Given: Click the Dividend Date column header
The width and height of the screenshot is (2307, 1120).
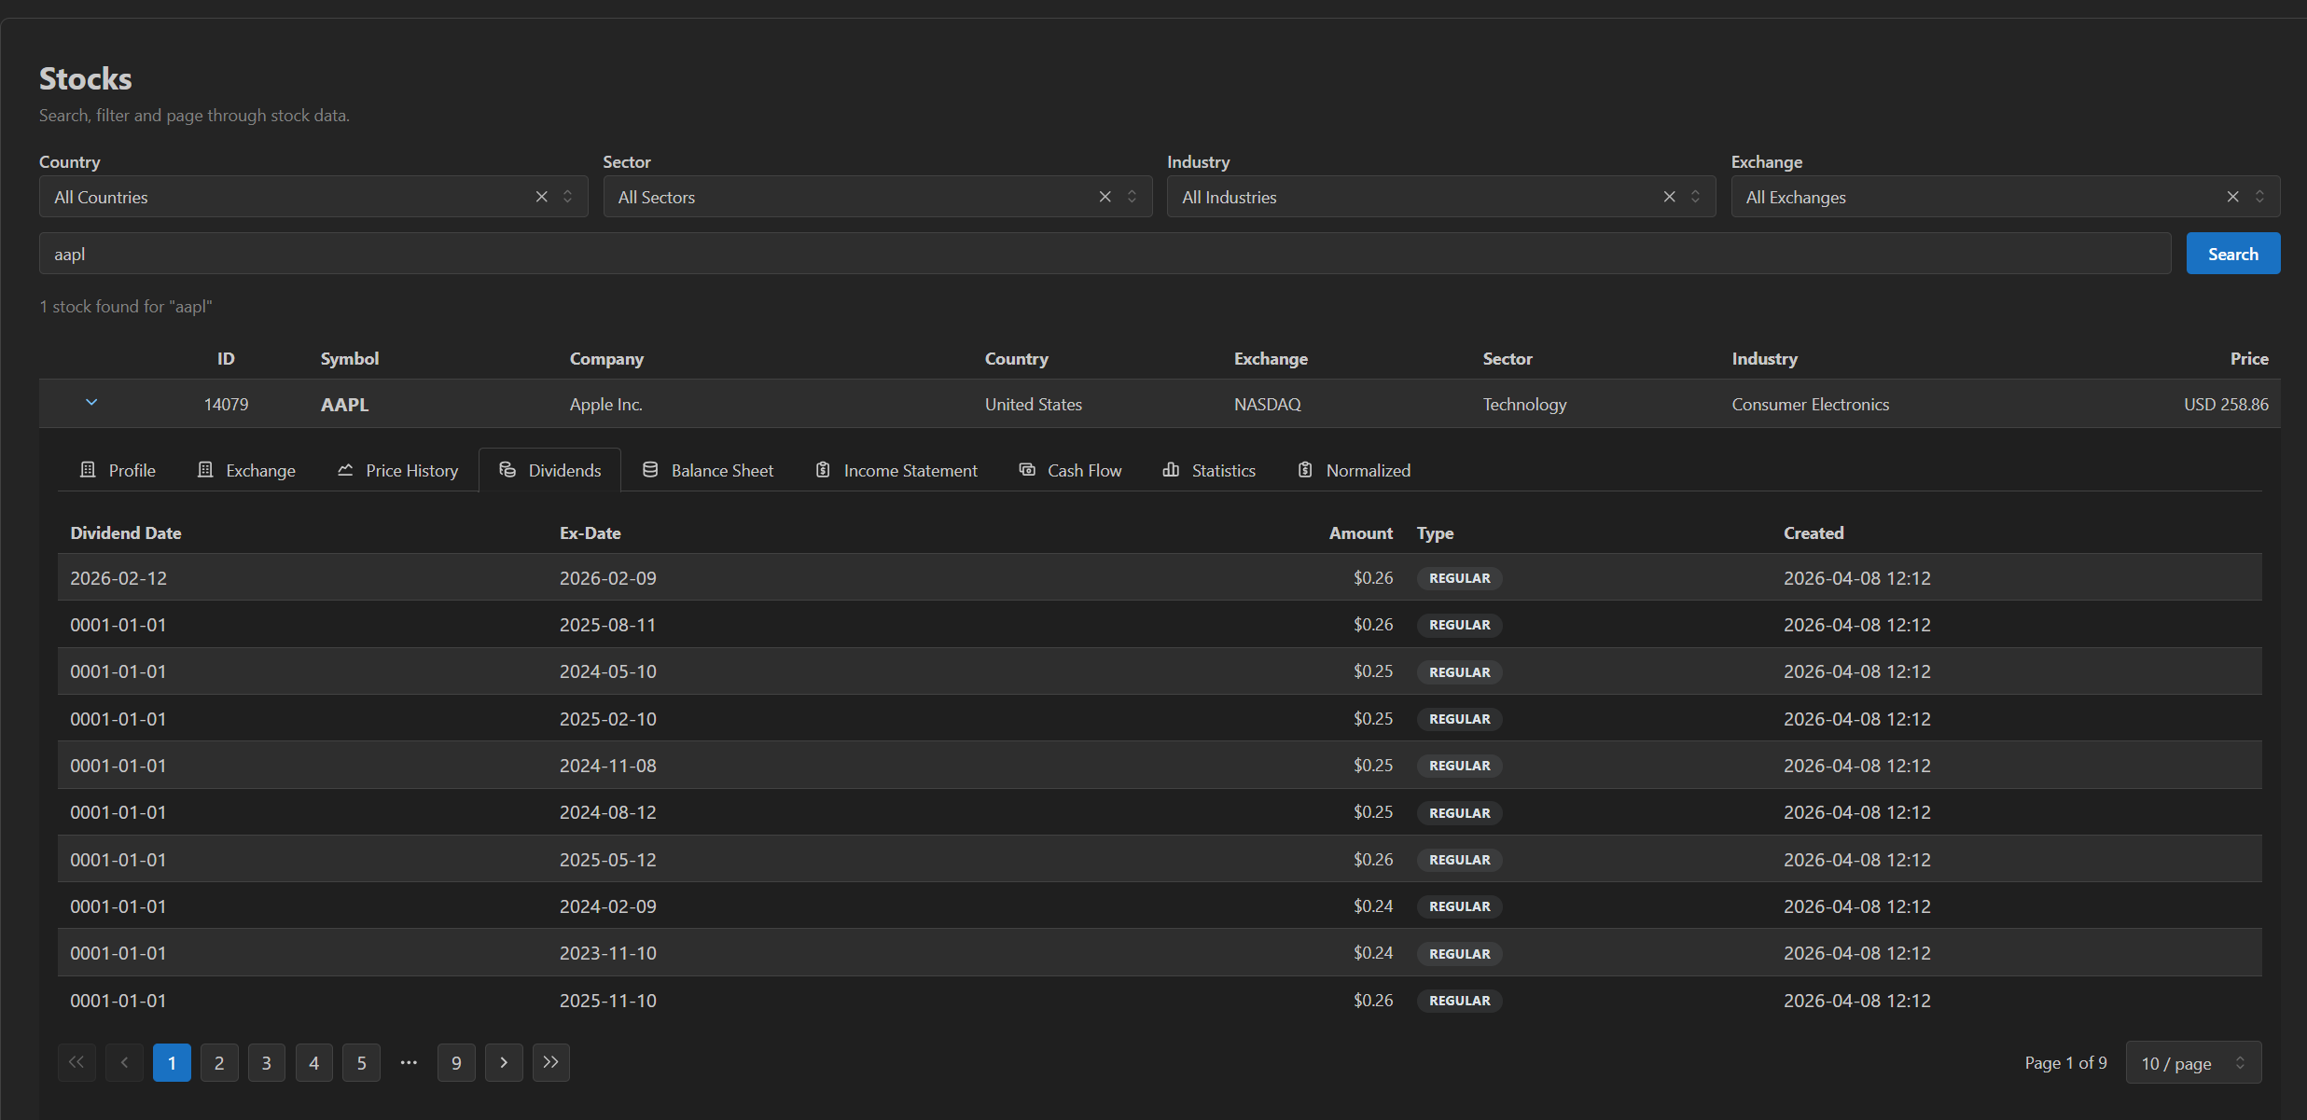Looking at the screenshot, I should coord(126,533).
